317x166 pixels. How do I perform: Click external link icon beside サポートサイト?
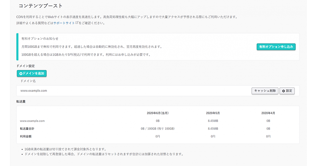point(77,23)
